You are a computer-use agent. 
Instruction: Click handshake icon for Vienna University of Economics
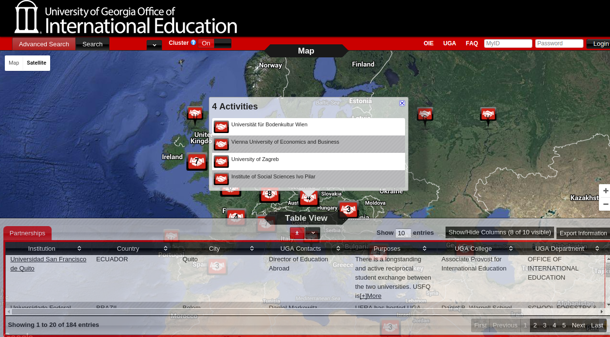tap(221, 144)
